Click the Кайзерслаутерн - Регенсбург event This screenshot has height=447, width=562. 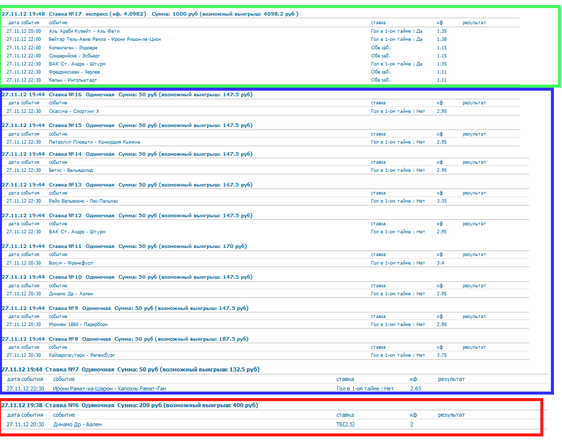82,356
